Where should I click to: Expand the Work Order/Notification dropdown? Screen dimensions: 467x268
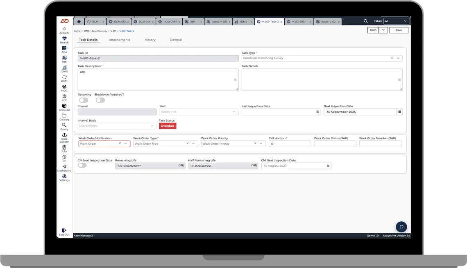(126, 143)
